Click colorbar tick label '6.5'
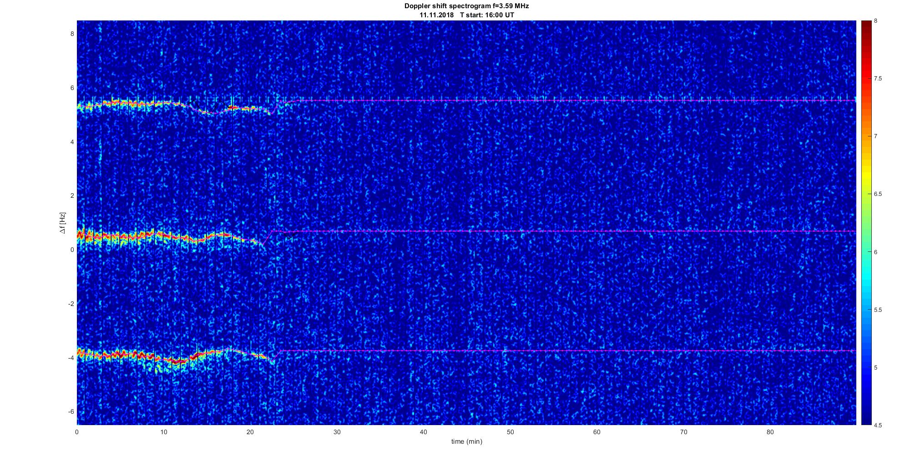The height and width of the screenshot is (456, 910). [x=878, y=194]
